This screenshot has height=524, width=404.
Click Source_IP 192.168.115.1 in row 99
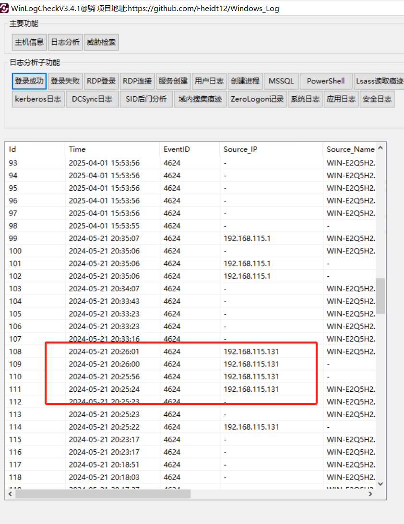pos(247,239)
